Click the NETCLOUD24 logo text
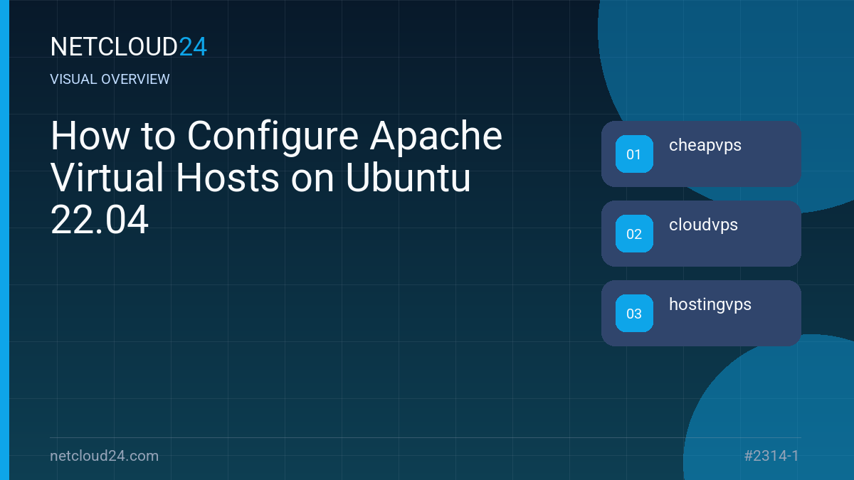Screen dimensions: 854x480 (x=129, y=47)
